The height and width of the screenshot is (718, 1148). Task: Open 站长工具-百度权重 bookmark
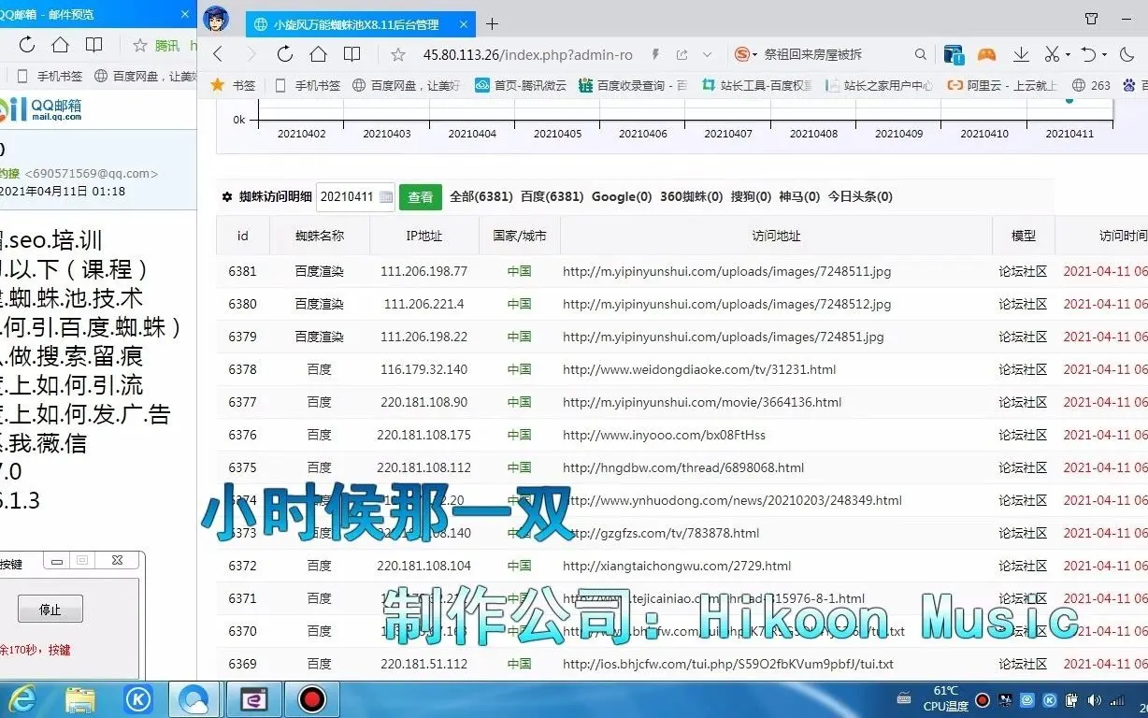pyautogui.click(x=757, y=85)
